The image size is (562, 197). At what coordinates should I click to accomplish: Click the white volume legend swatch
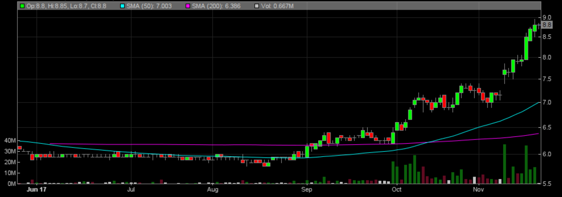click(x=257, y=6)
